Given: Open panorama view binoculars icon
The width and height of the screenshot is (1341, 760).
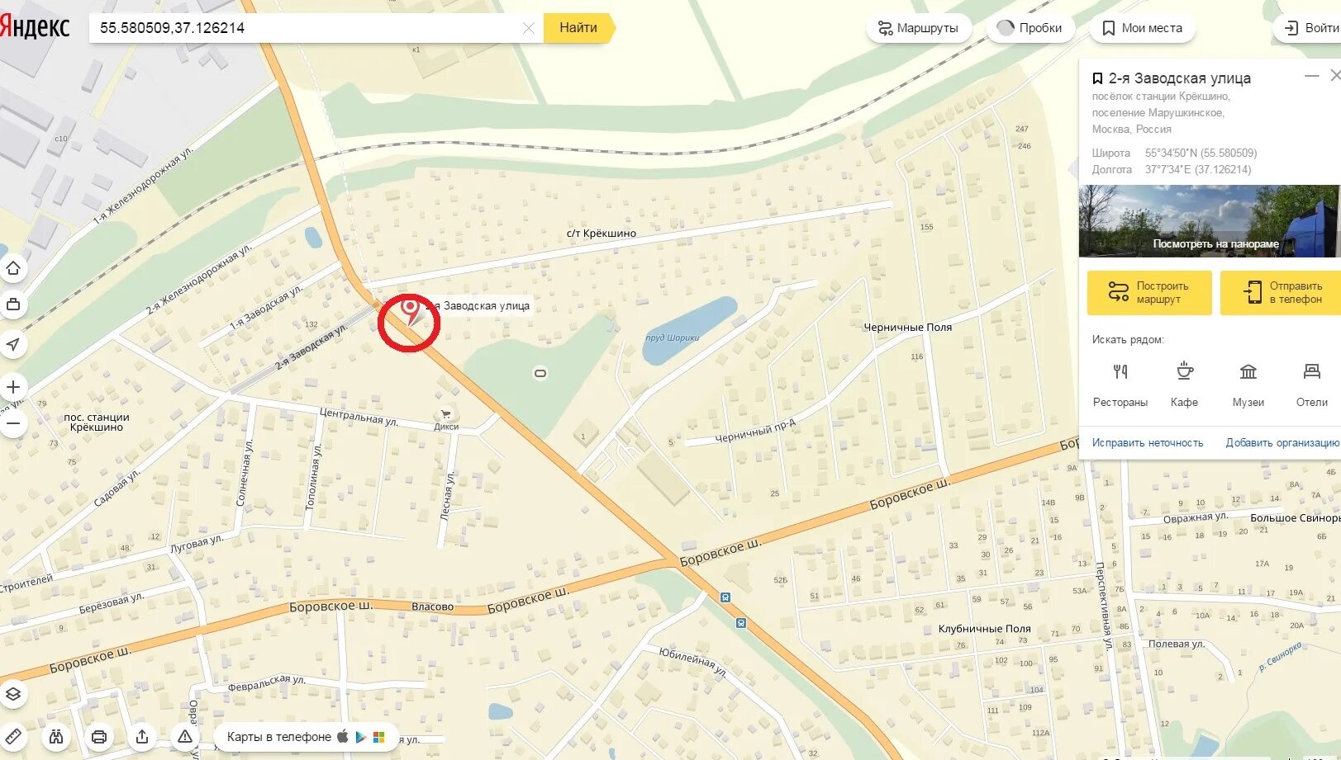Looking at the screenshot, I should pyautogui.click(x=56, y=737).
